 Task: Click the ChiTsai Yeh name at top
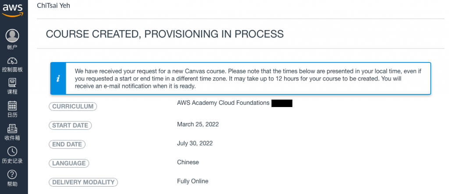53,5
